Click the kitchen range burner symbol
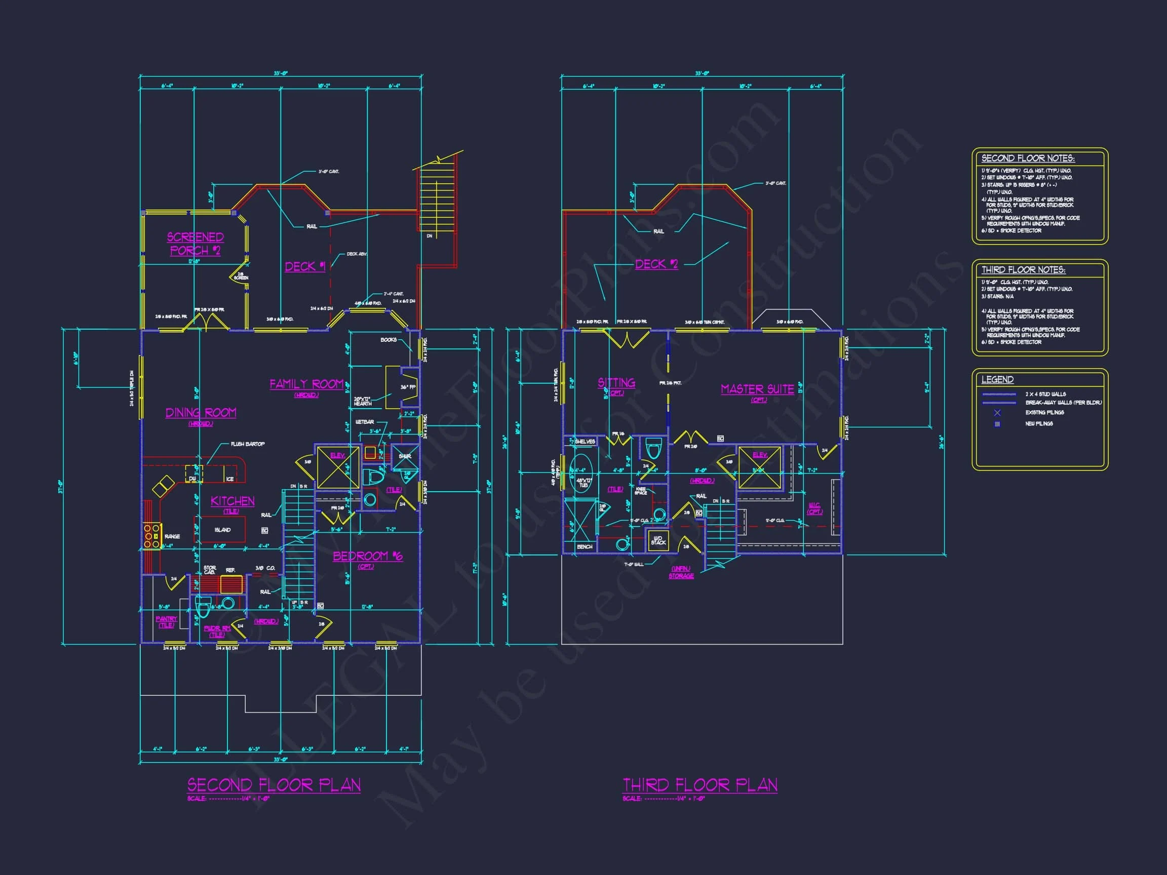Image resolution: width=1167 pixels, height=875 pixels. coord(152,536)
